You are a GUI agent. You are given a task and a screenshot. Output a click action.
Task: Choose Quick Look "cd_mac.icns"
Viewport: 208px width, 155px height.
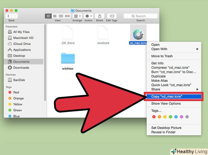click(x=174, y=85)
